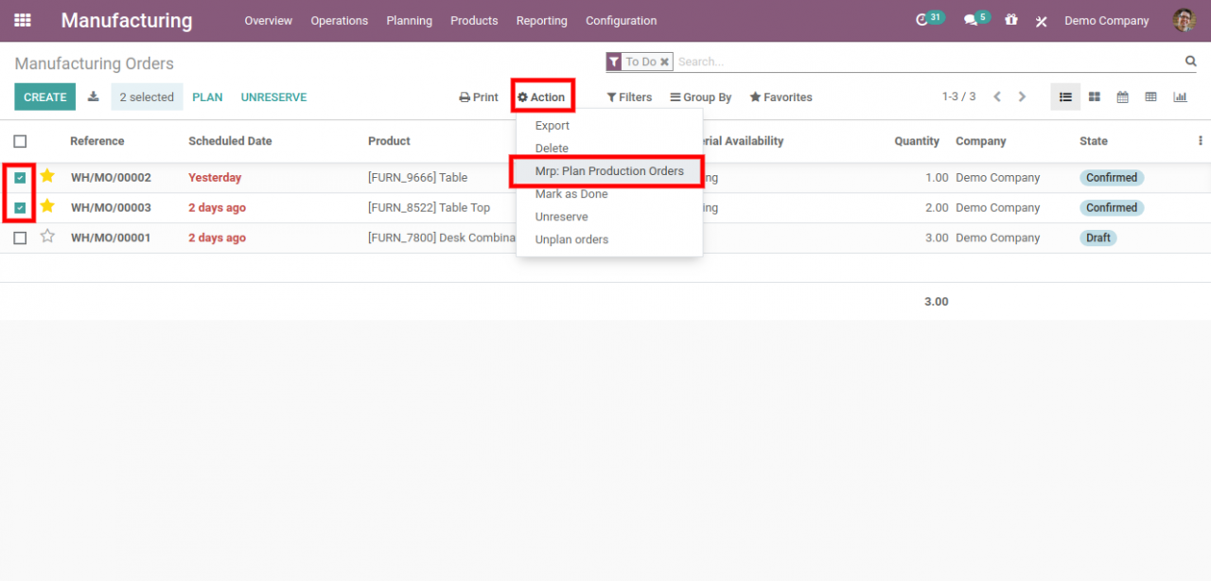1211x581 pixels.
Task: Open the Action dropdown menu
Action: coord(542,97)
